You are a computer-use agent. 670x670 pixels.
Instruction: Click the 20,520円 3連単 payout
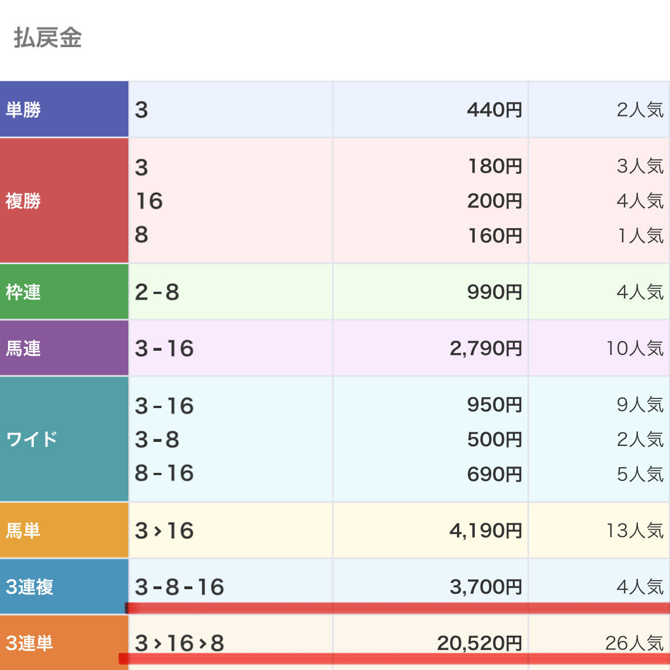(x=480, y=643)
